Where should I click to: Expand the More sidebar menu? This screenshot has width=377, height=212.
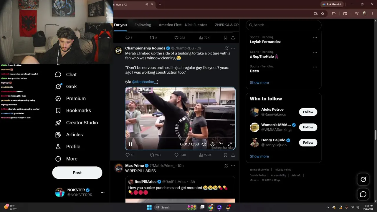point(66,159)
